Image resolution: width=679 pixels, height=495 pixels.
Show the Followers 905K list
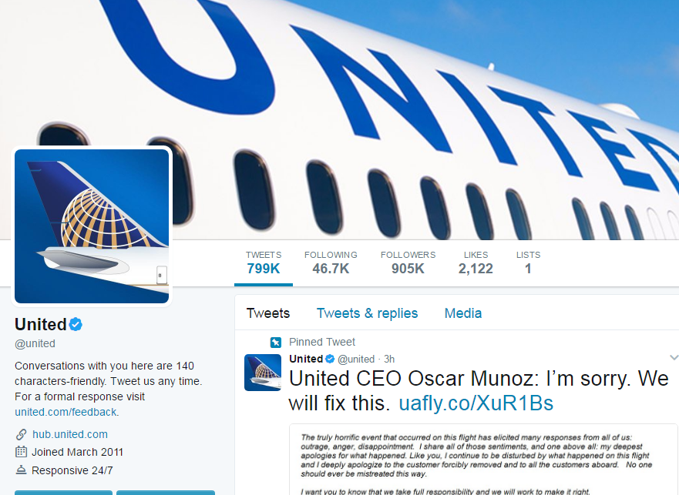click(408, 263)
